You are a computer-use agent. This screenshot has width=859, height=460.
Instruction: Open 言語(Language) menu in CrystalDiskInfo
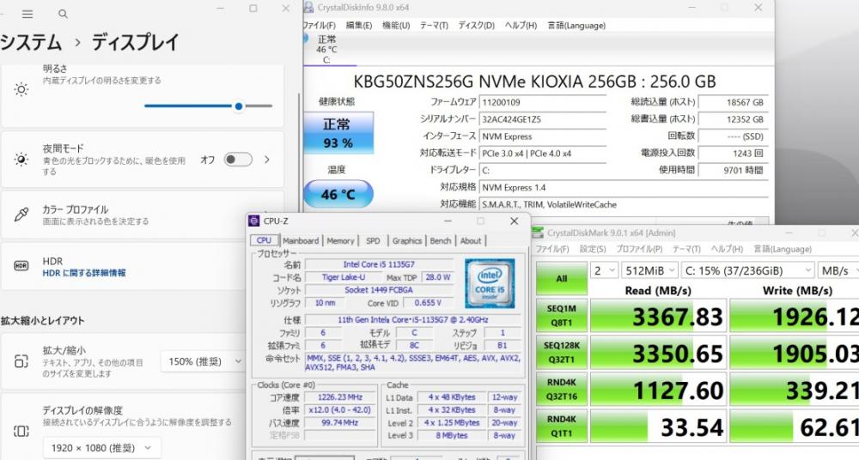pos(576,25)
